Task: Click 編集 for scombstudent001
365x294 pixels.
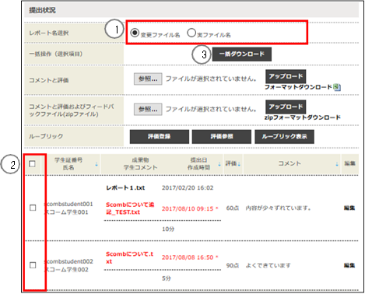Action: coord(349,208)
